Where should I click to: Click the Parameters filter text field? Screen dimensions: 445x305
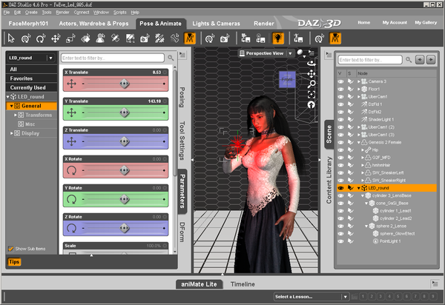(x=113, y=58)
